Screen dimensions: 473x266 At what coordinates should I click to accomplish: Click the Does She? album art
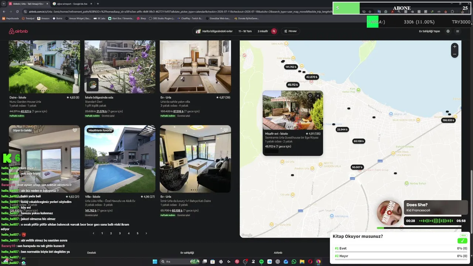(389, 213)
